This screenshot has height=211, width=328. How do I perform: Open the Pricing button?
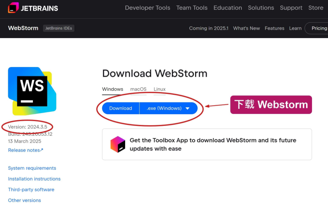pos(317,28)
